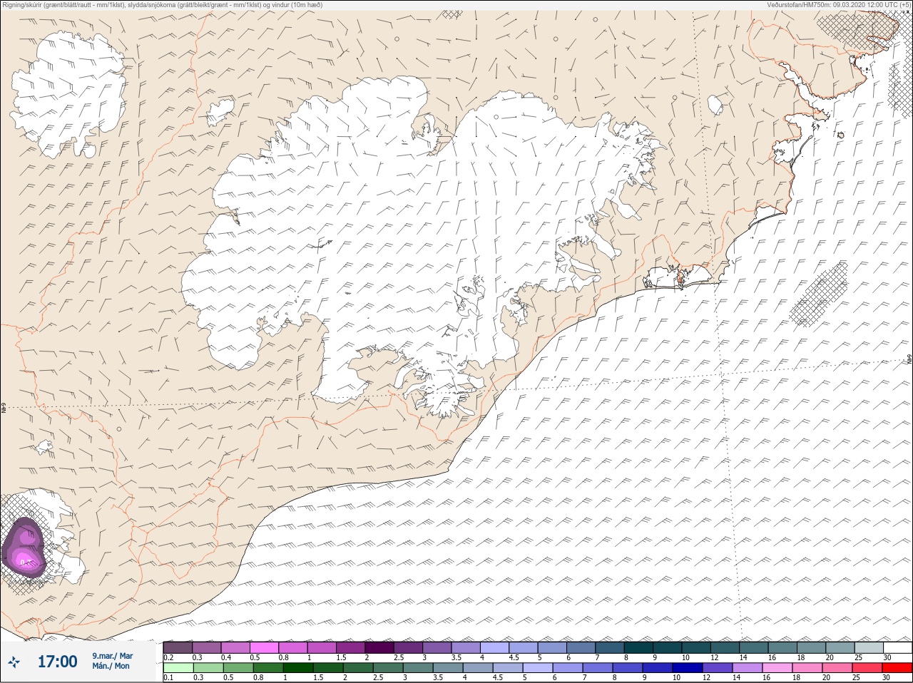Image resolution: width=913 pixels, height=683 pixels.
Task: Click the 0.2 label in the upper legend row
Action: [x=168, y=657]
